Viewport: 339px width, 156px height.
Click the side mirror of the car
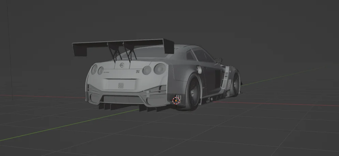click(218, 60)
